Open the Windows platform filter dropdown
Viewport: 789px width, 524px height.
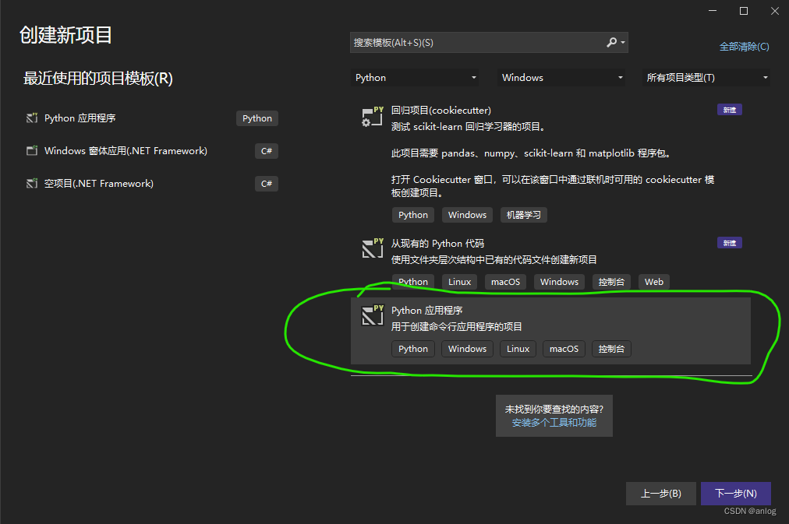[561, 77]
